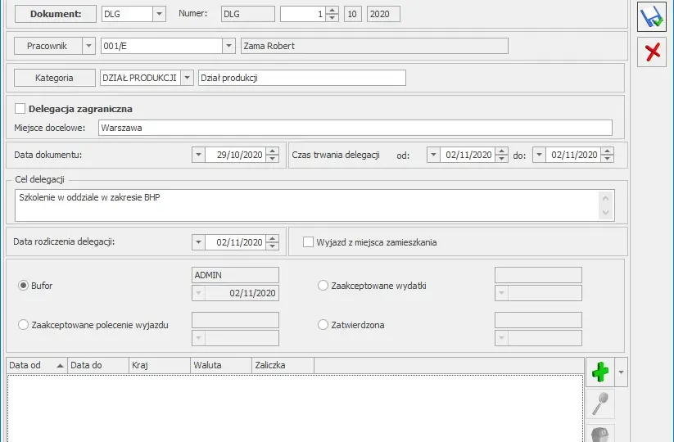This screenshot has height=442, width=674.
Task: Click the Dokument button
Action: [56, 14]
